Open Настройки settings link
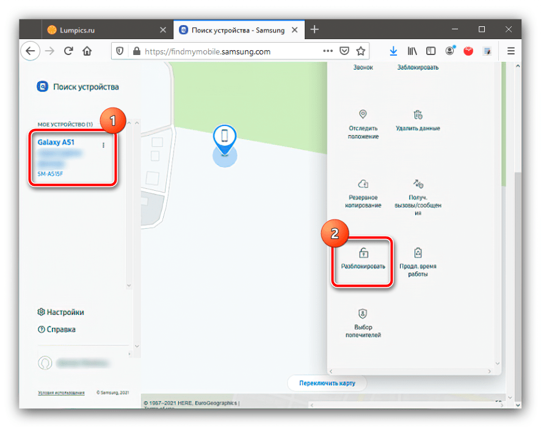Image resolution: width=541 pixels, height=428 pixels. coord(61,312)
